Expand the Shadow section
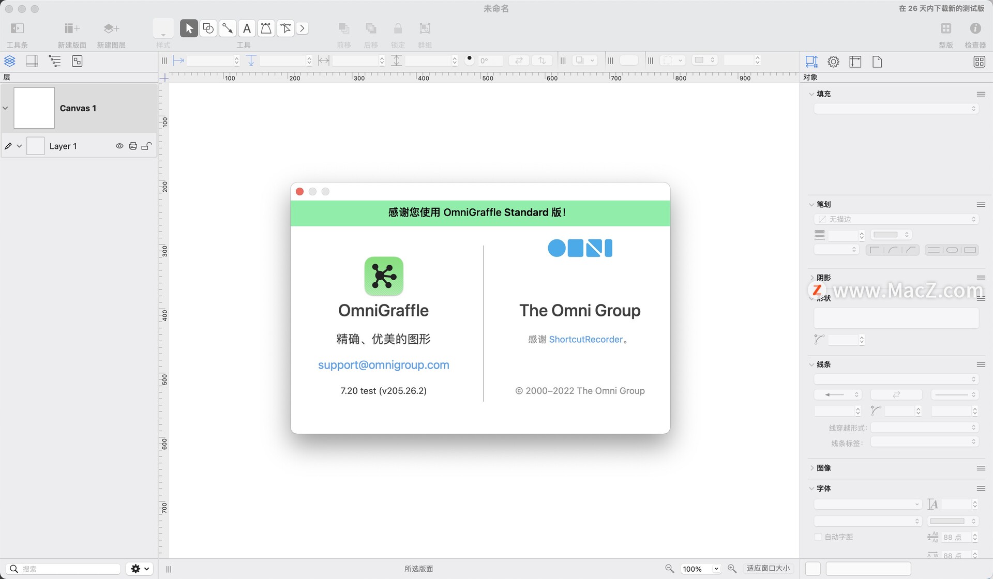993x579 pixels. pos(811,278)
